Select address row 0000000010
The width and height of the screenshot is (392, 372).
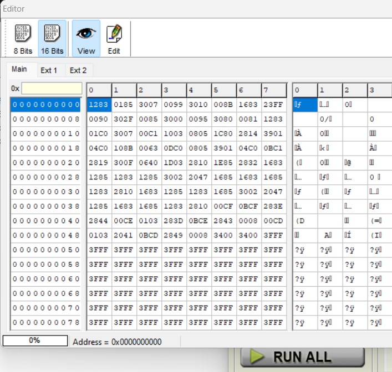[x=46, y=133]
